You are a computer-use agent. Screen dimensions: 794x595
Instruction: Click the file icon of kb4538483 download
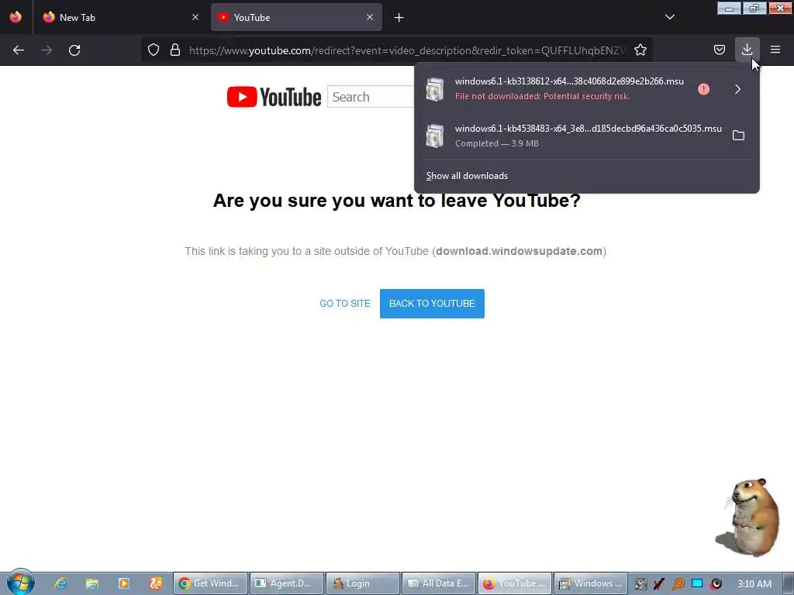point(435,136)
